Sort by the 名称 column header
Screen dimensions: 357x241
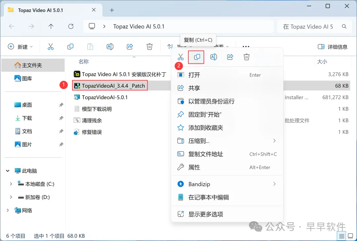point(84,61)
